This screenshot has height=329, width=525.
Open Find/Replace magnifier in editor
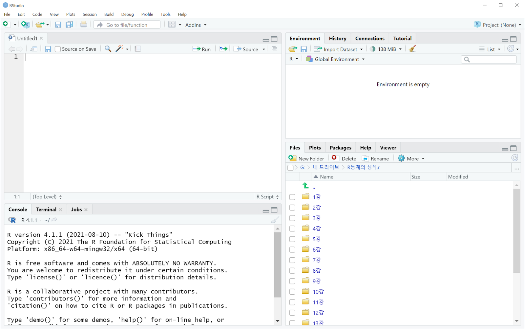(108, 49)
